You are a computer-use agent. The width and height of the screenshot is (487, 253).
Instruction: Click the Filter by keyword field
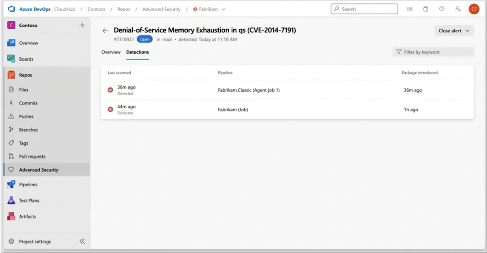[x=433, y=52]
